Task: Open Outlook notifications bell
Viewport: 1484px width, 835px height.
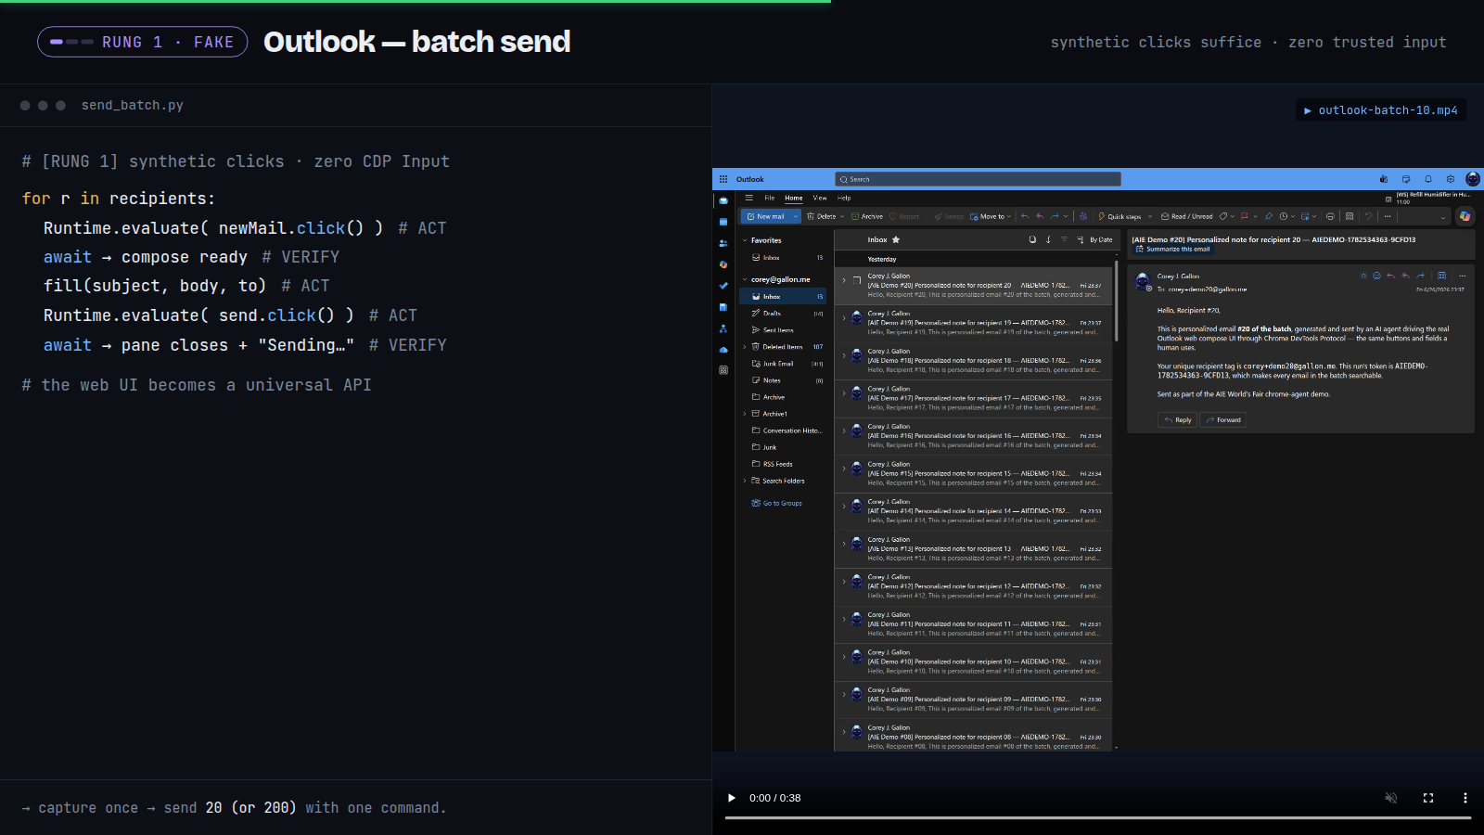Action: [1428, 179]
